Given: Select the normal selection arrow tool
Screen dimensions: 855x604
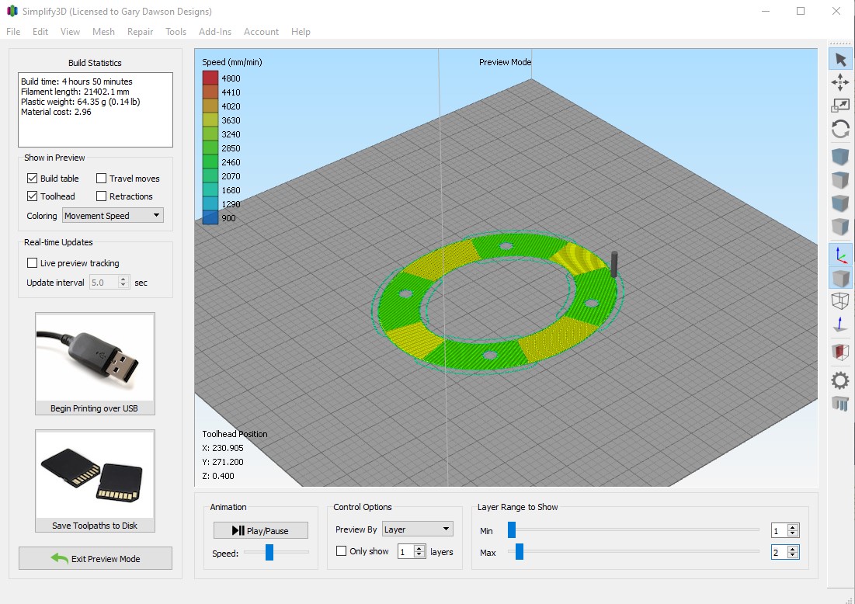Looking at the screenshot, I should 840,60.
